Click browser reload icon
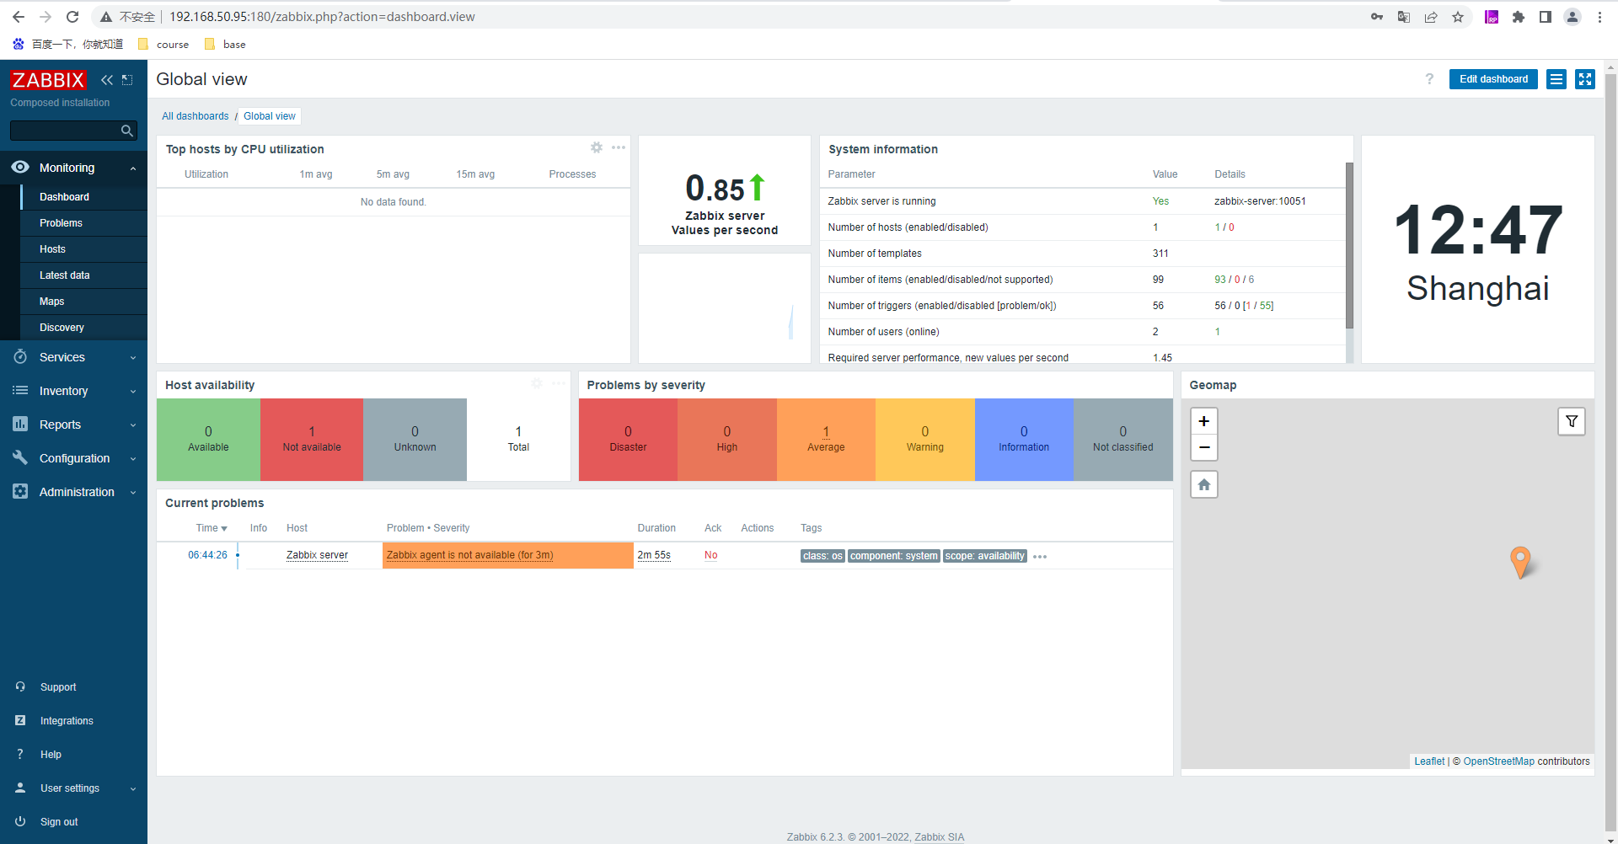Viewport: 1618px width, 844px height. [72, 17]
